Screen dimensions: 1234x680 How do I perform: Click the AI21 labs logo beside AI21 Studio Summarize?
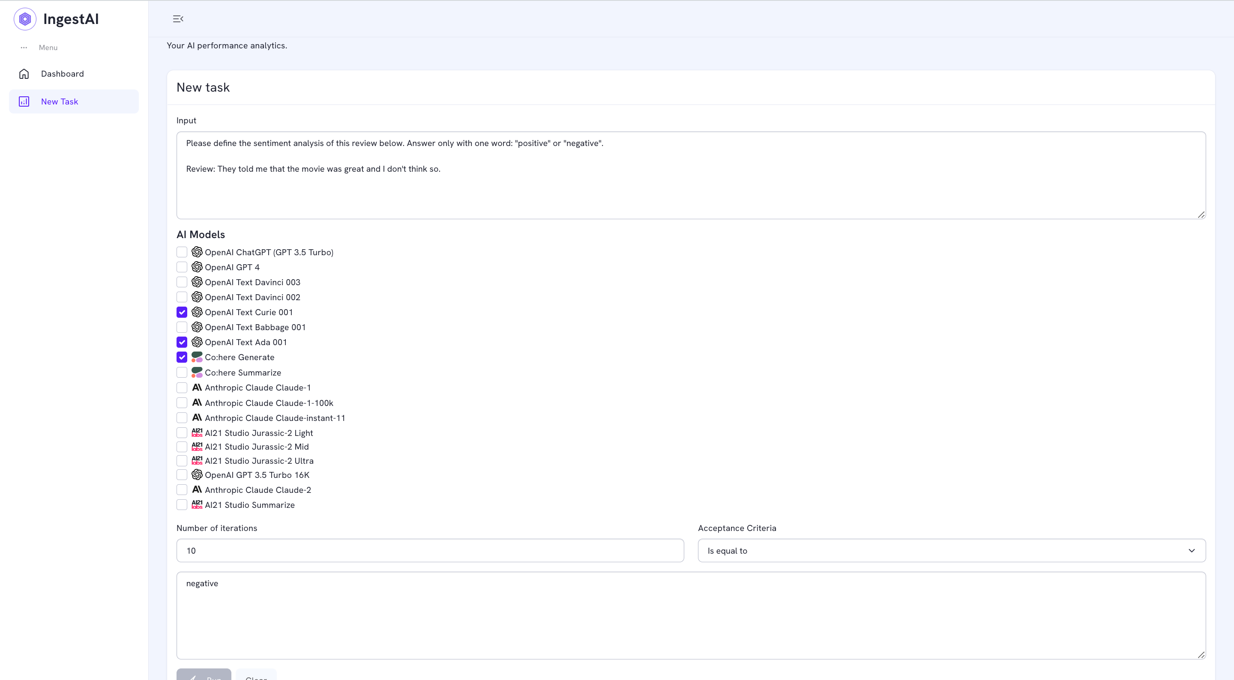coord(197,505)
